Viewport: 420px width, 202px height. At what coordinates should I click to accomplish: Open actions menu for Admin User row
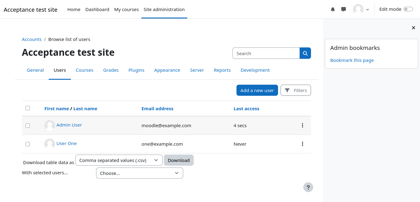302,125
